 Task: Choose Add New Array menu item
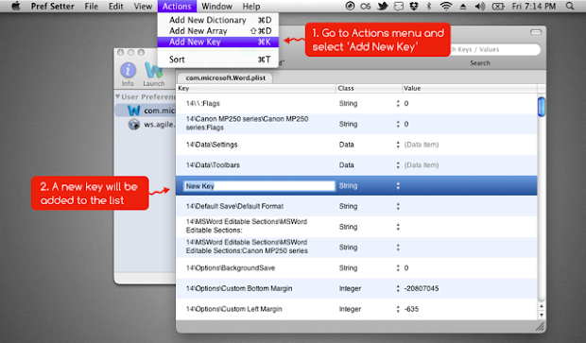point(218,30)
